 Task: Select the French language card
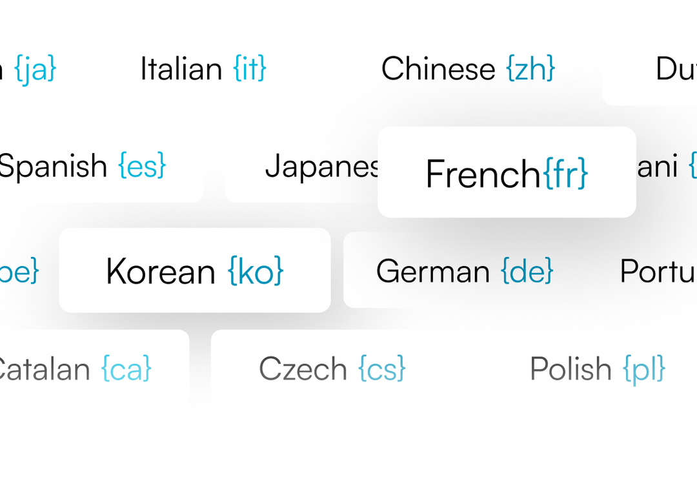pyautogui.click(x=507, y=172)
